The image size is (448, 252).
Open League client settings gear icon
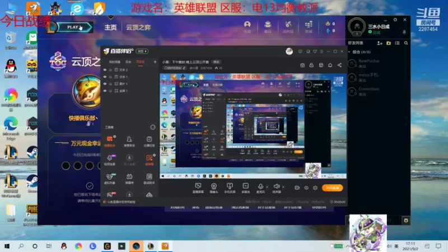click(395, 20)
